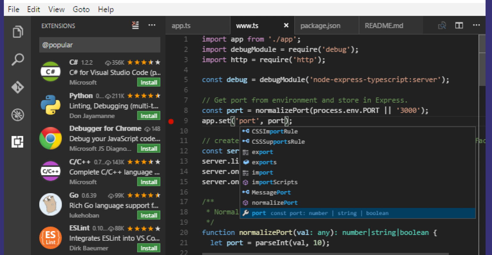Pick the normalizePort suggestion
This screenshot has height=255, width=492.
coord(357,203)
